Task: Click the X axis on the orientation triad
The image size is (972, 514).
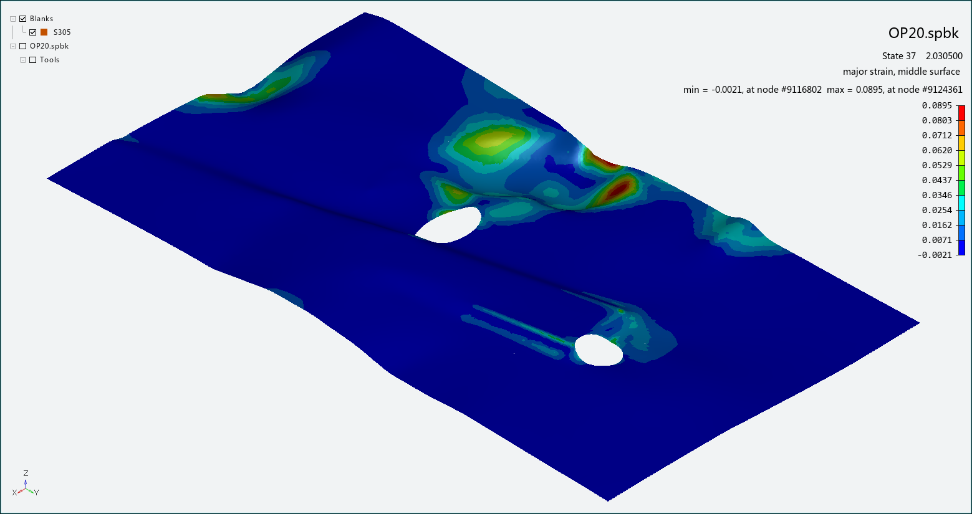Action: (21, 492)
